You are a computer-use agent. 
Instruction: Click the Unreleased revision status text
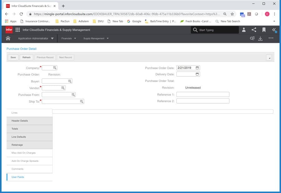point(193,88)
